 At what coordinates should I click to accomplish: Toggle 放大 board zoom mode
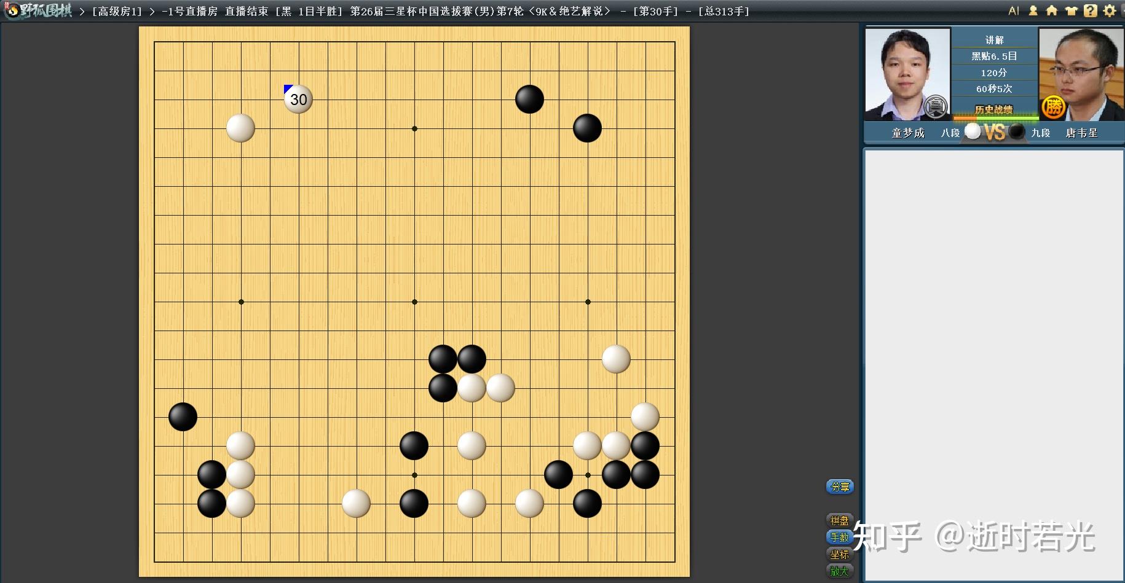(x=840, y=570)
